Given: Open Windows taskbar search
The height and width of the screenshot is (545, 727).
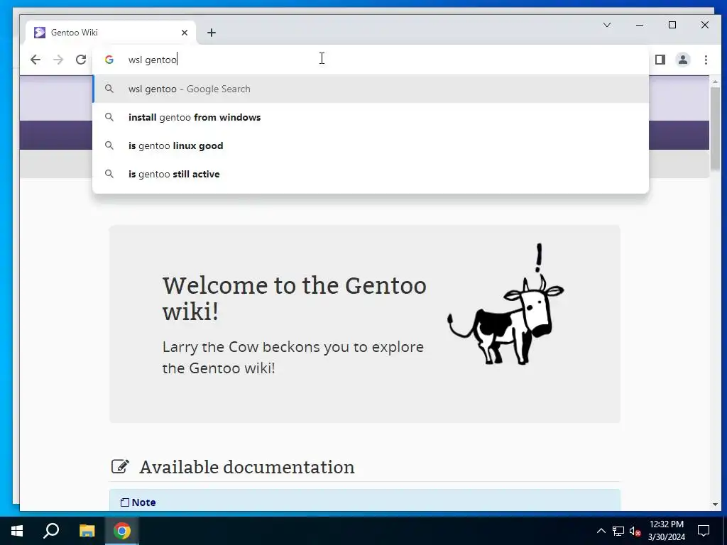Looking at the screenshot, I should 51,531.
